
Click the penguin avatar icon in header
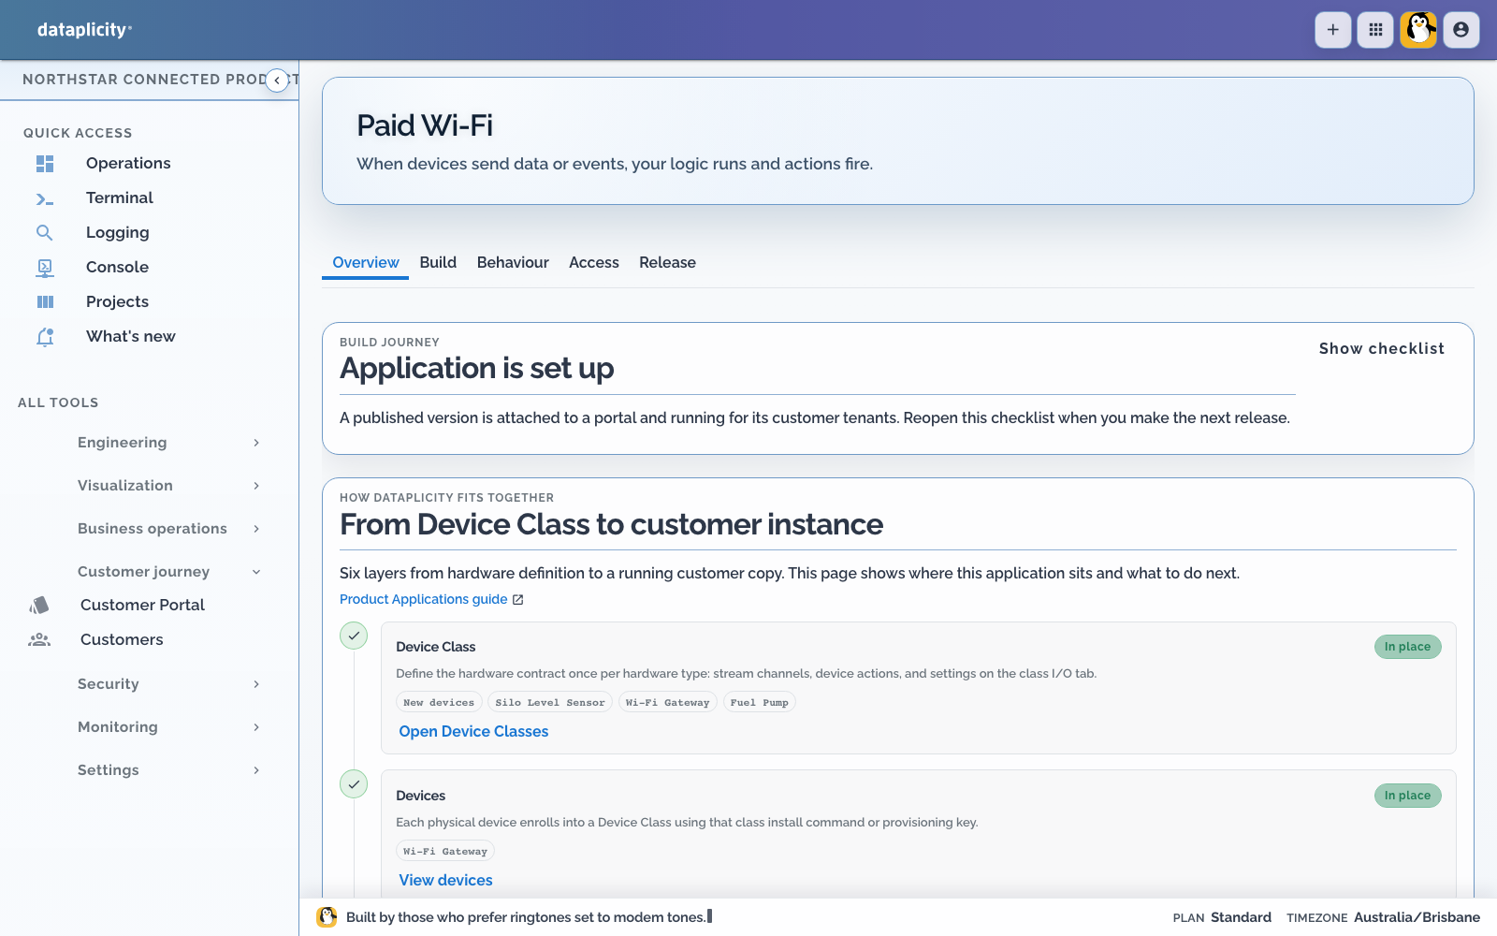click(1418, 30)
